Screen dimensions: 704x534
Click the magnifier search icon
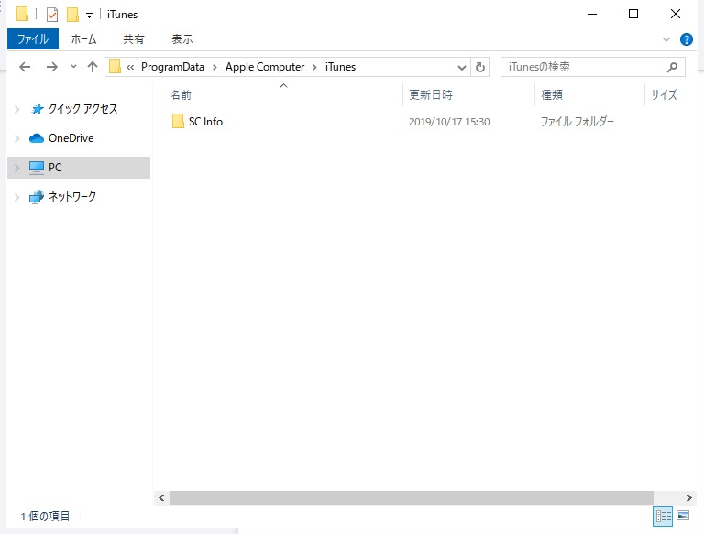coord(672,67)
